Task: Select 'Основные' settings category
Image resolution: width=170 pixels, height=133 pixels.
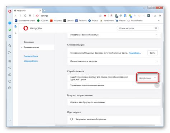Action: pos(29,42)
